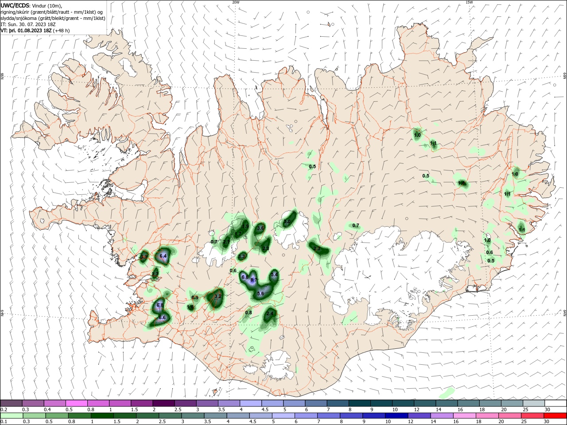The width and height of the screenshot is (567, 425).
Task: Click the 1.4 precipitation label
Action: [462, 183]
